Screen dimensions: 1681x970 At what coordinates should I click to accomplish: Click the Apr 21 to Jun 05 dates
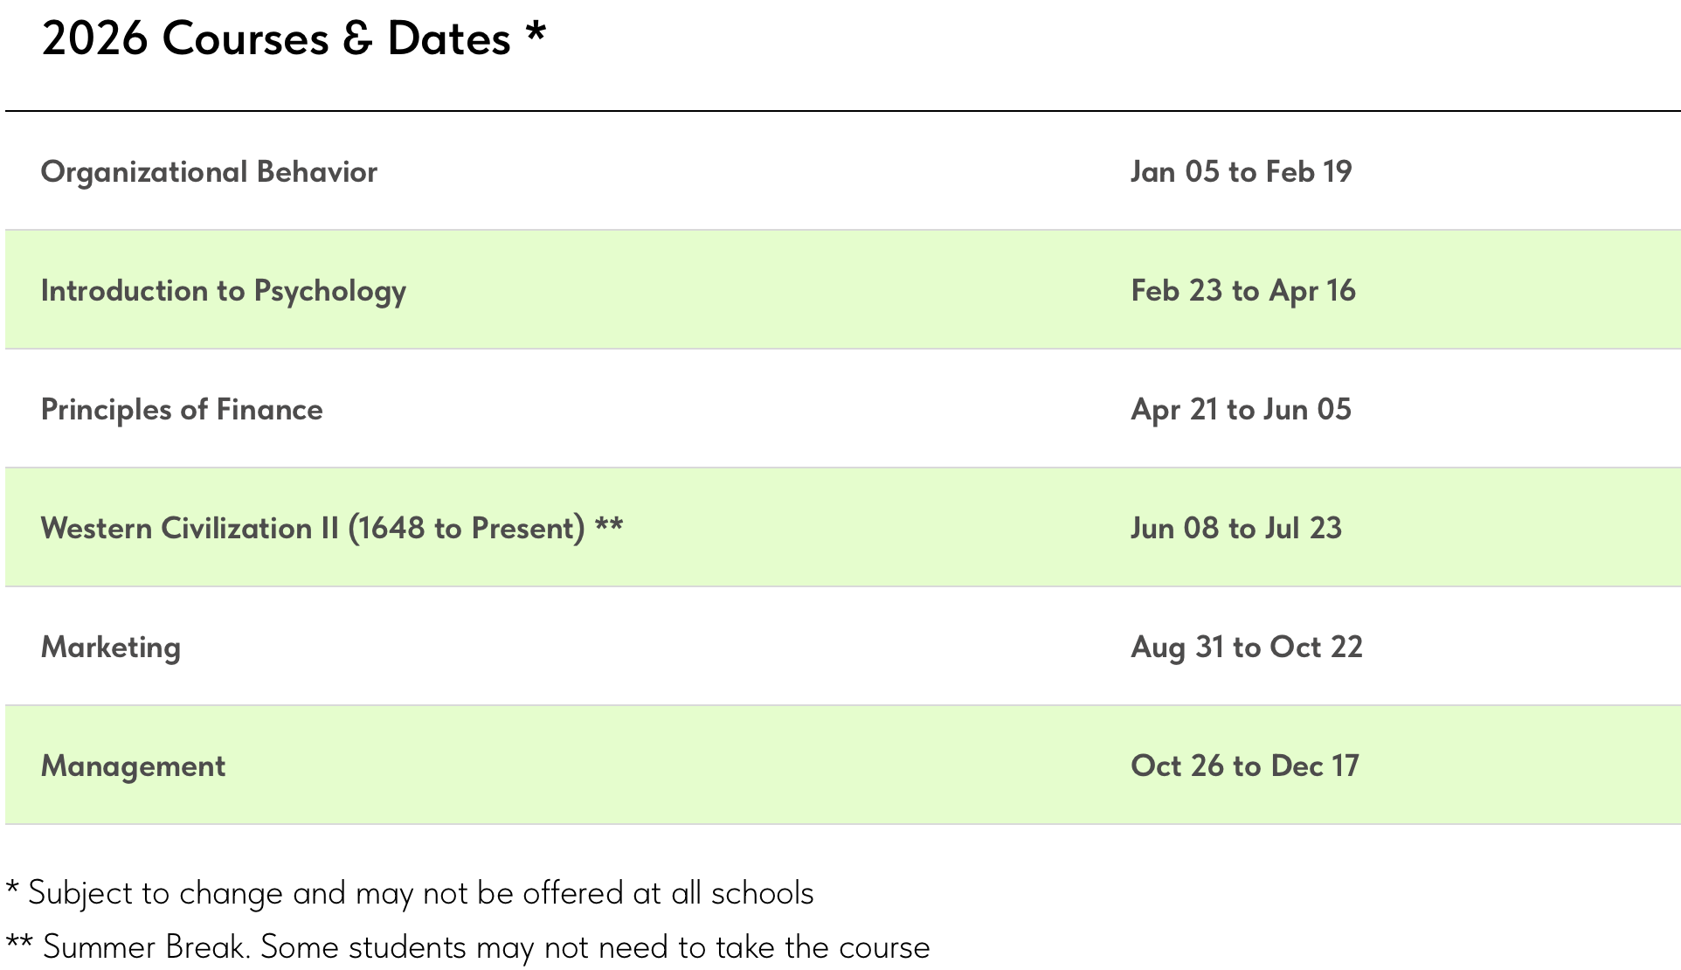(x=1241, y=410)
